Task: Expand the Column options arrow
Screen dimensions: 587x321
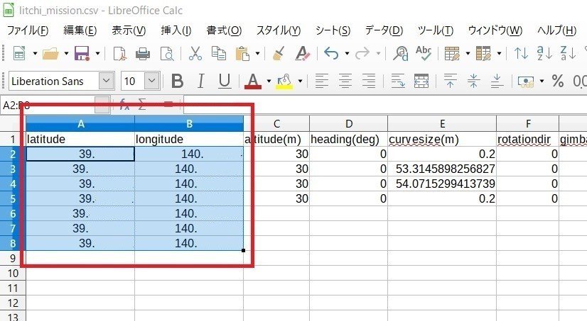Action: [x=499, y=53]
